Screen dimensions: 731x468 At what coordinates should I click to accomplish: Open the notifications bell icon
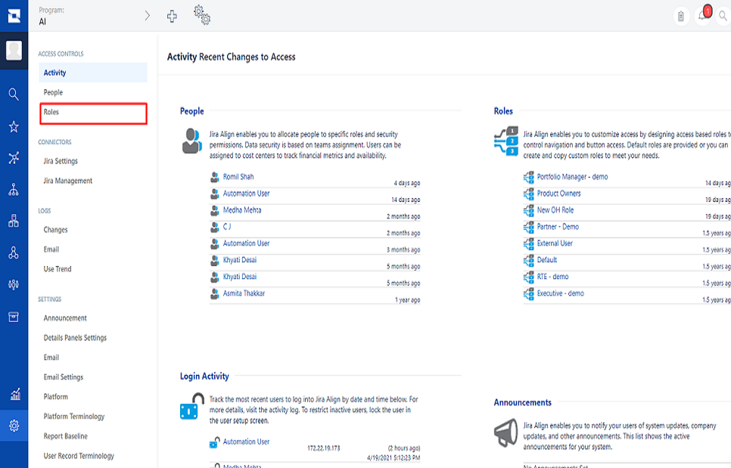pyautogui.click(x=704, y=16)
